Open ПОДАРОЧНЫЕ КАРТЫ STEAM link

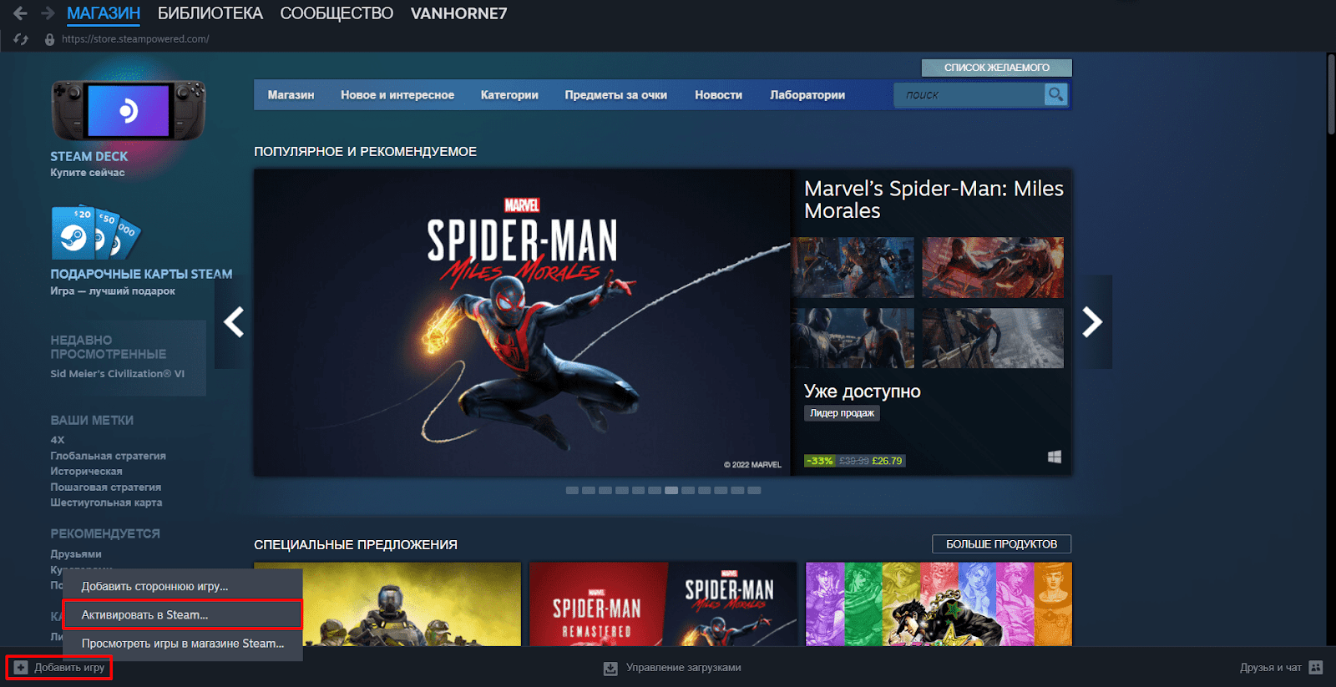(x=141, y=274)
